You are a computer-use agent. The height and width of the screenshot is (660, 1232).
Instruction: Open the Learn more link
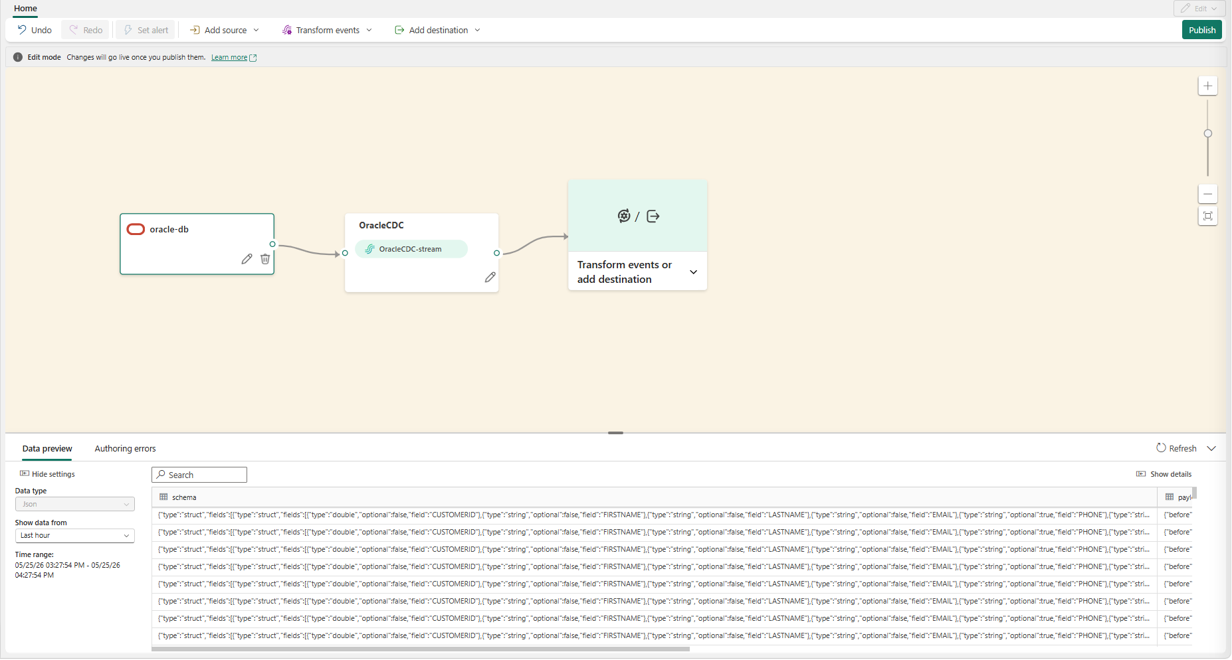point(234,58)
